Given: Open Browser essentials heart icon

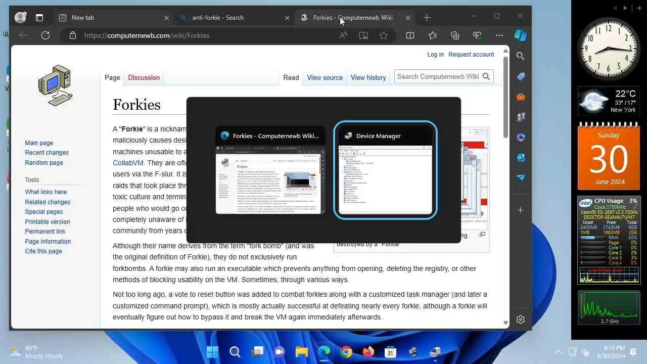Looking at the screenshot, I should [477, 35].
